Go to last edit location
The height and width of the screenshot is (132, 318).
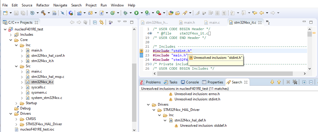click(254, 13)
